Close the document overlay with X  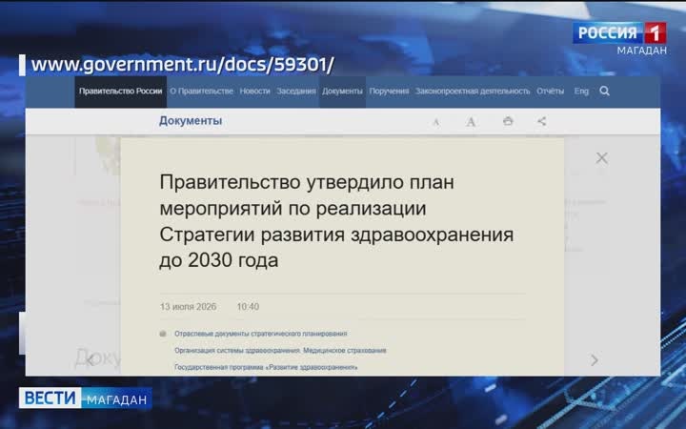point(601,158)
